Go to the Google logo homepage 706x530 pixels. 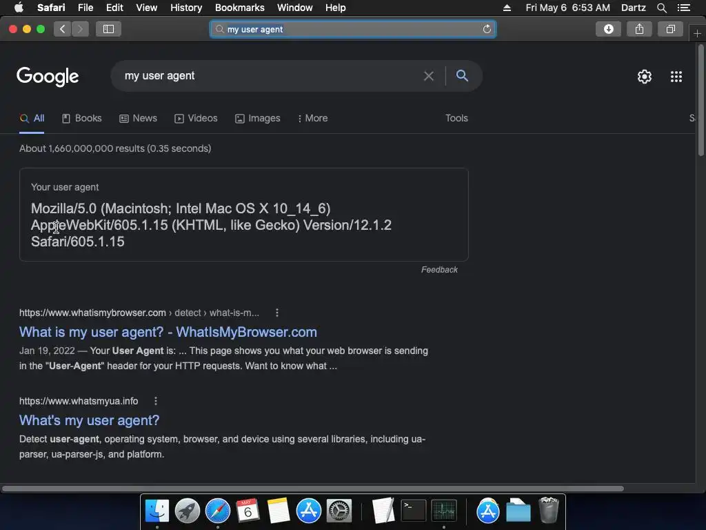point(48,77)
